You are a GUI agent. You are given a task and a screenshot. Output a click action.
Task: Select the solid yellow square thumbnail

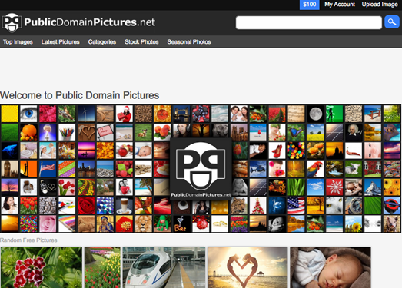coord(10,114)
